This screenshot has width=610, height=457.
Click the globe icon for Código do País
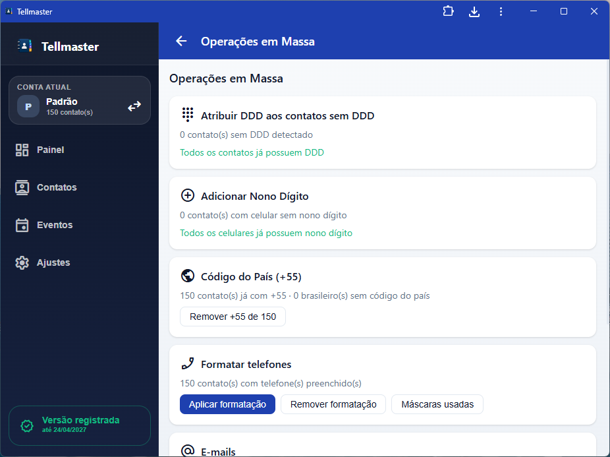tap(188, 276)
